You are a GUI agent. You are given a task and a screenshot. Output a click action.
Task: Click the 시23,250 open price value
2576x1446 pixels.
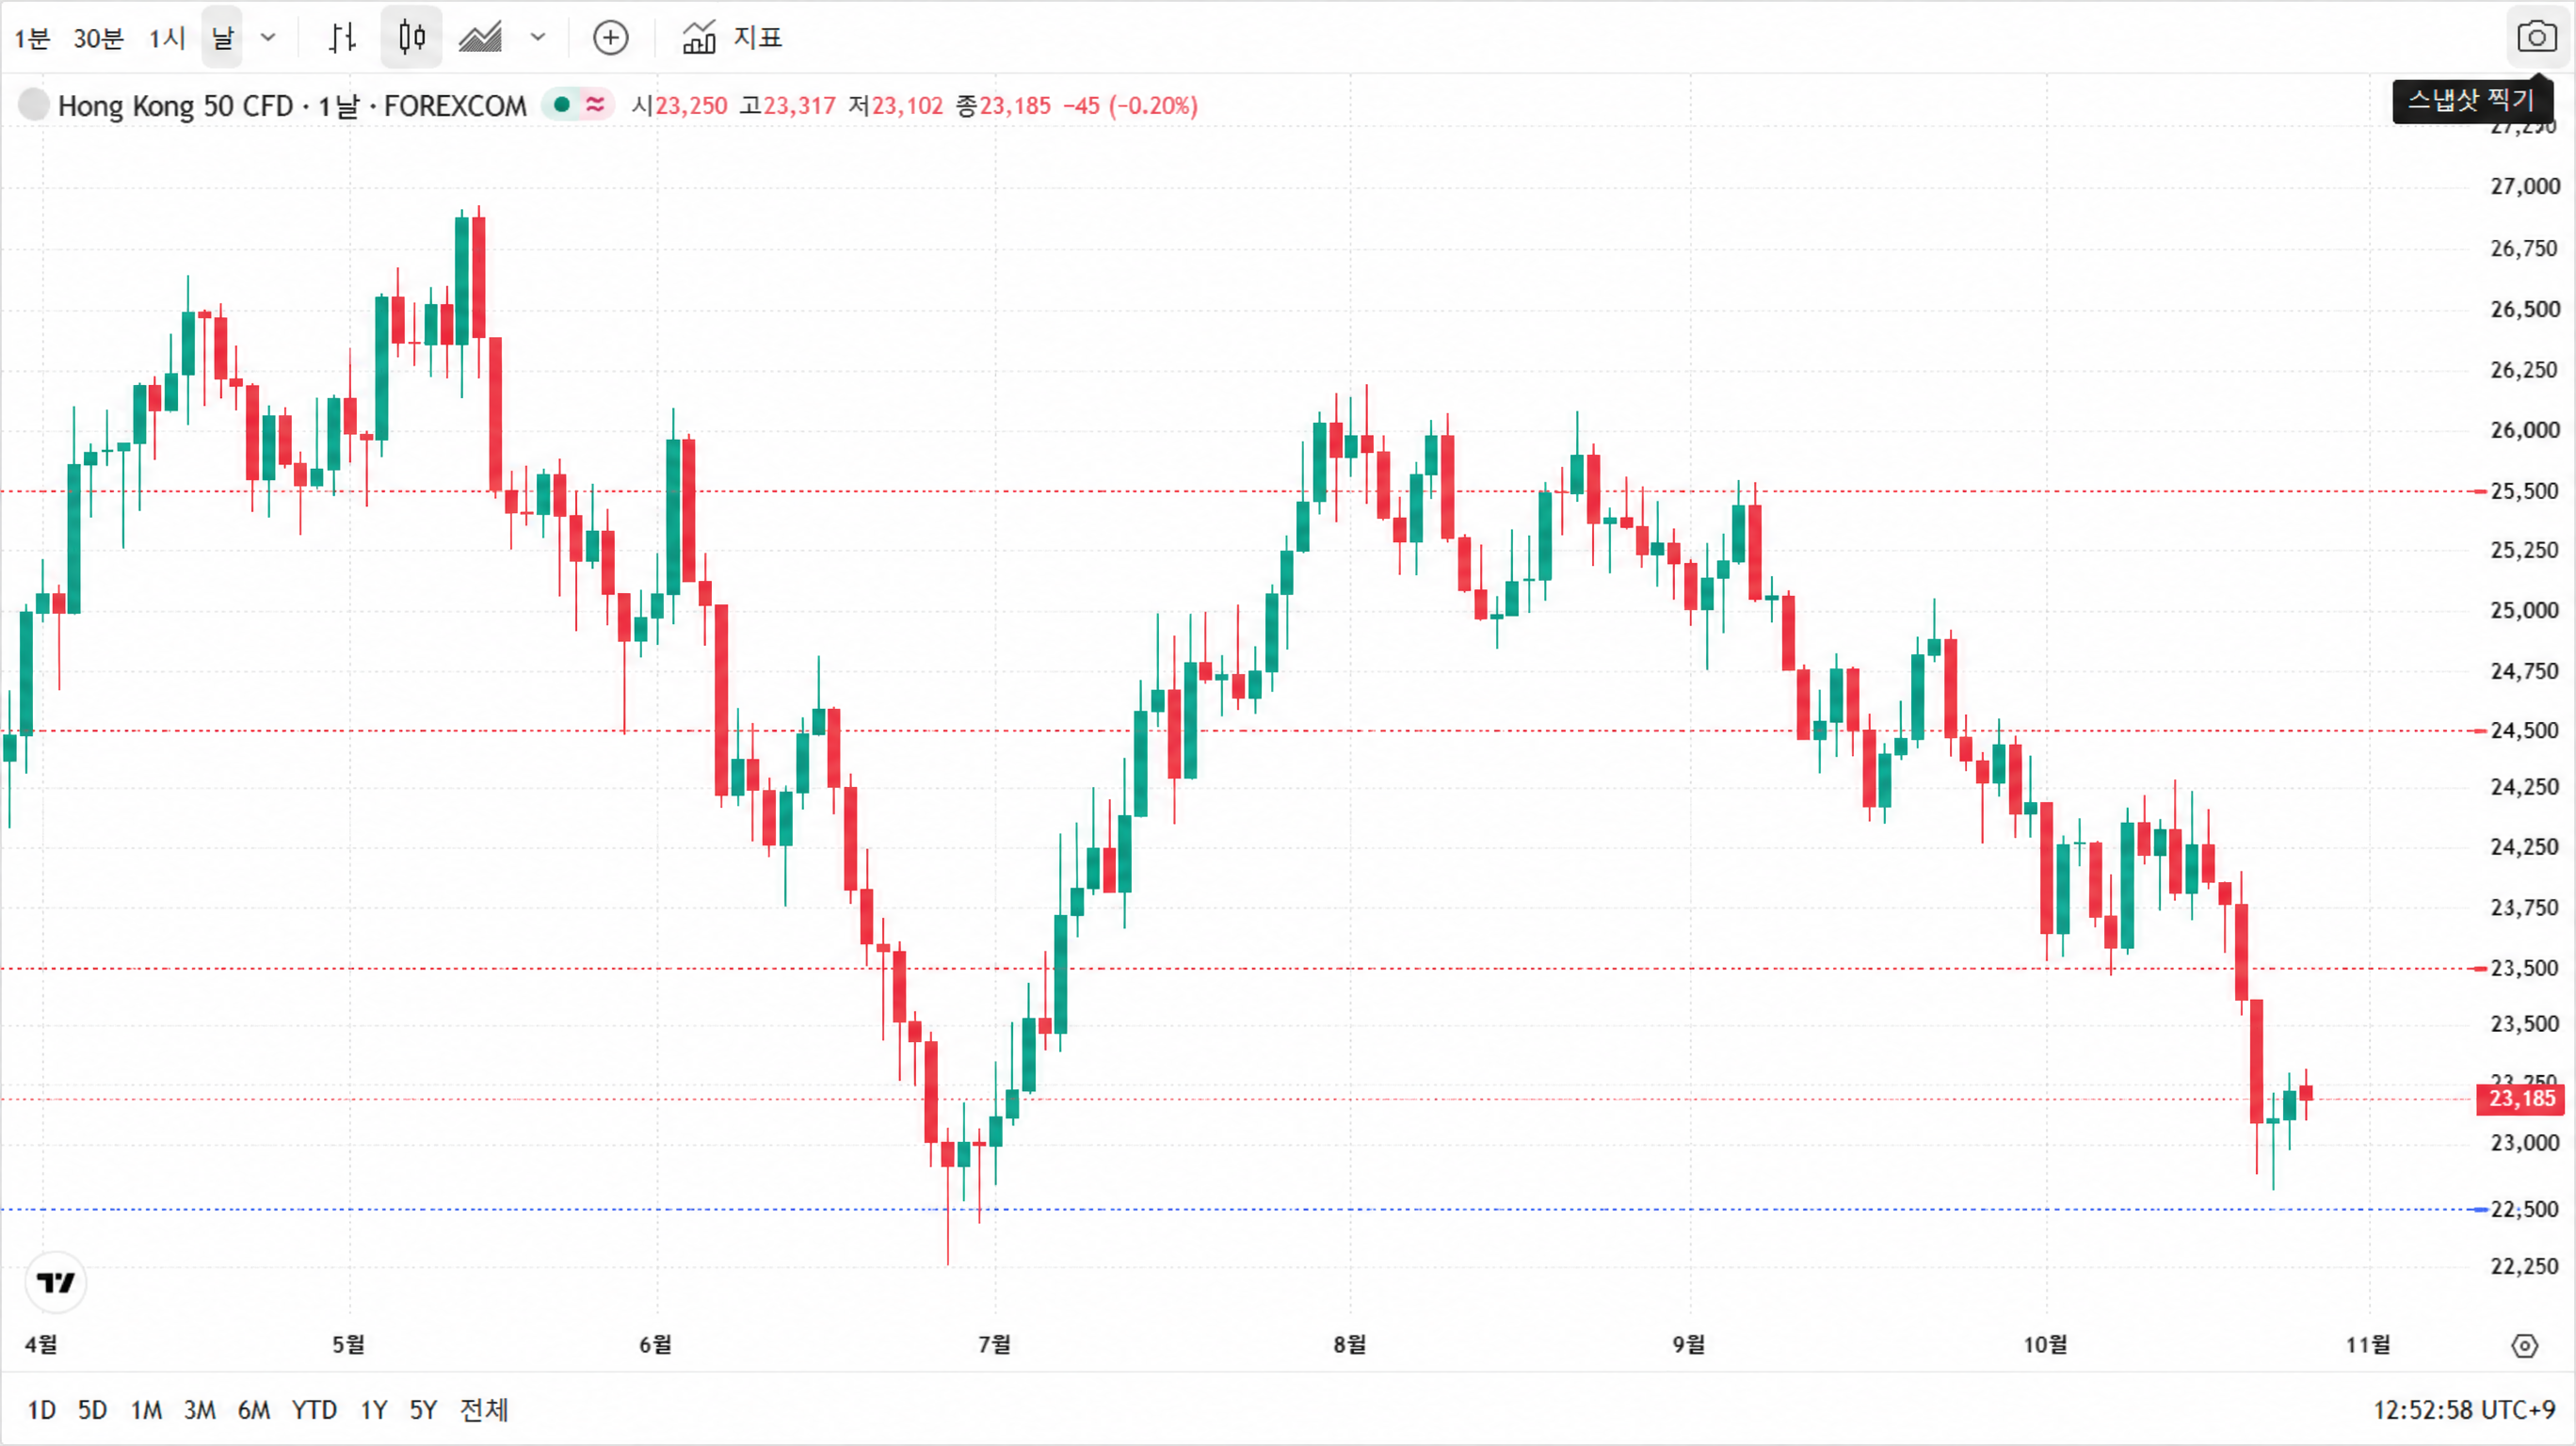pyautogui.click(x=679, y=106)
